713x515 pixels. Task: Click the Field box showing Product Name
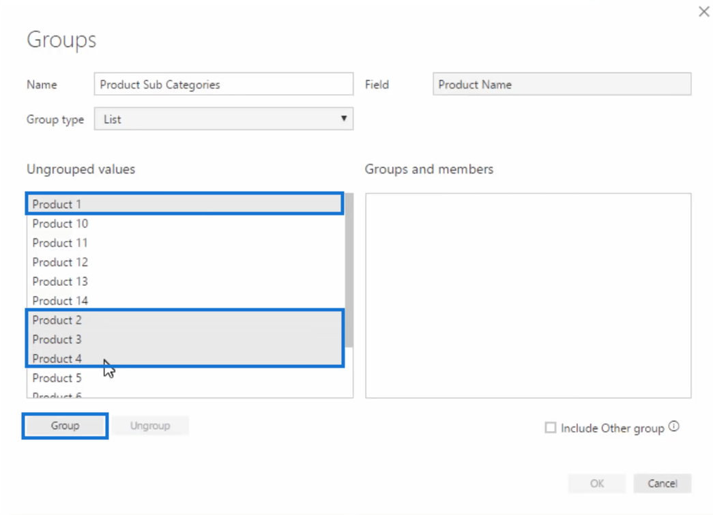click(x=562, y=84)
